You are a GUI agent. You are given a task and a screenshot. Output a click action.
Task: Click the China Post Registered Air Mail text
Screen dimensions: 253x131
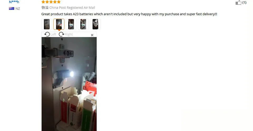pos(72,8)
